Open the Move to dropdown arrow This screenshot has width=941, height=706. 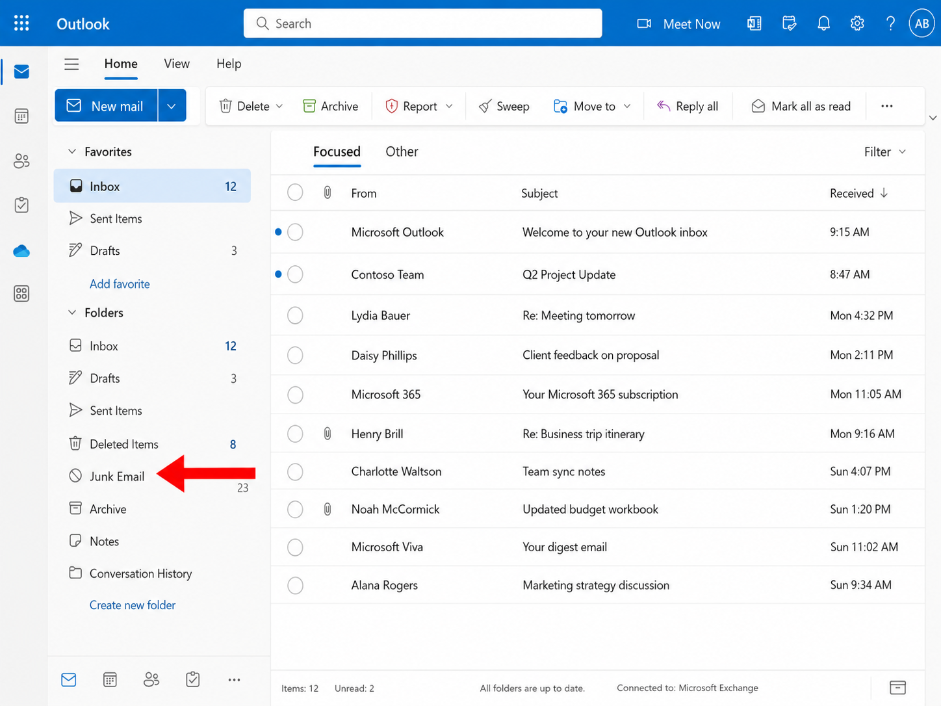(x=627, y=106)
